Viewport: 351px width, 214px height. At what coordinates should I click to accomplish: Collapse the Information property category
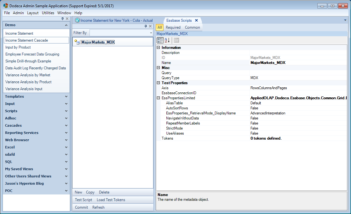[158, 48]
